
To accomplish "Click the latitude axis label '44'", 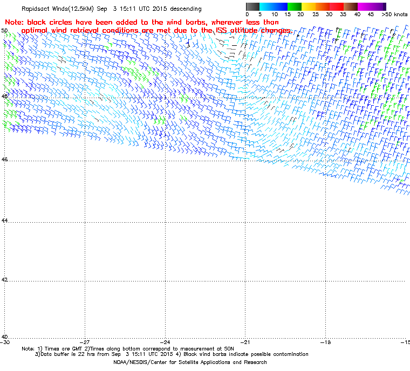I will point(4,221).
